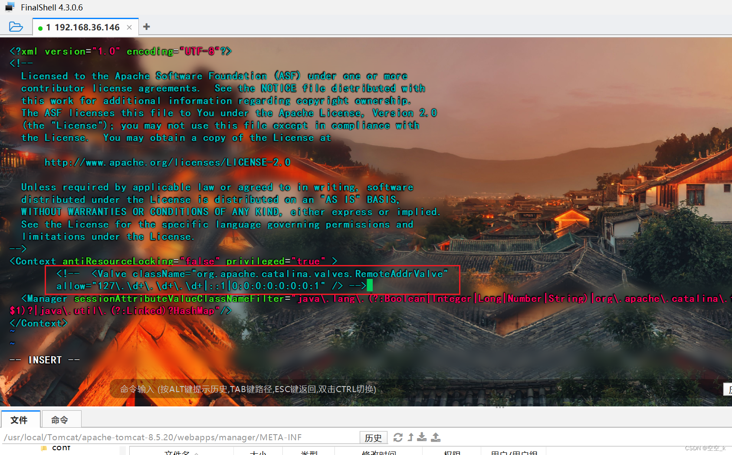Click the closing </Context> tag line
This screenshot has height=455, width=732.
pos(39,323)
